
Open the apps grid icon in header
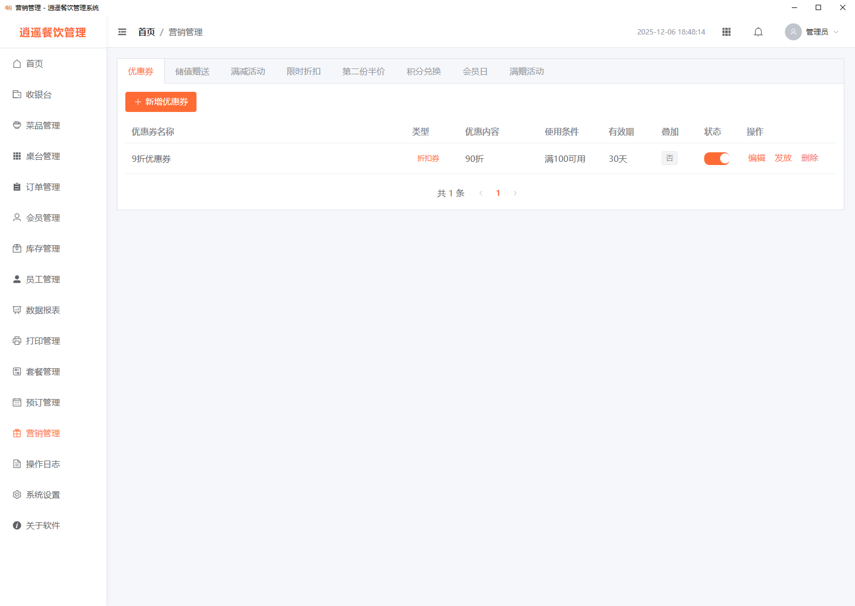coord(726,32)
